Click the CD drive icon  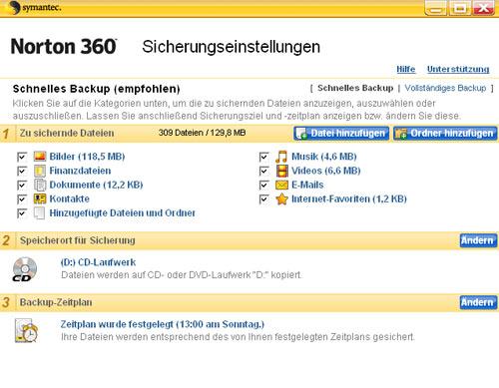(25, 269)
